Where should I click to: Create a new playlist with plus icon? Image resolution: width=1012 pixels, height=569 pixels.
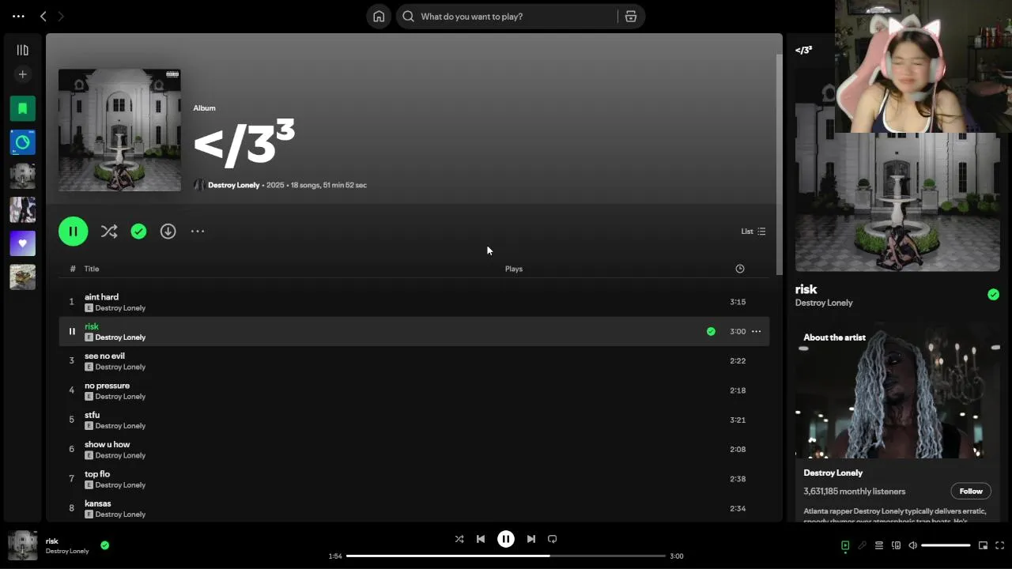pos(22,74)
